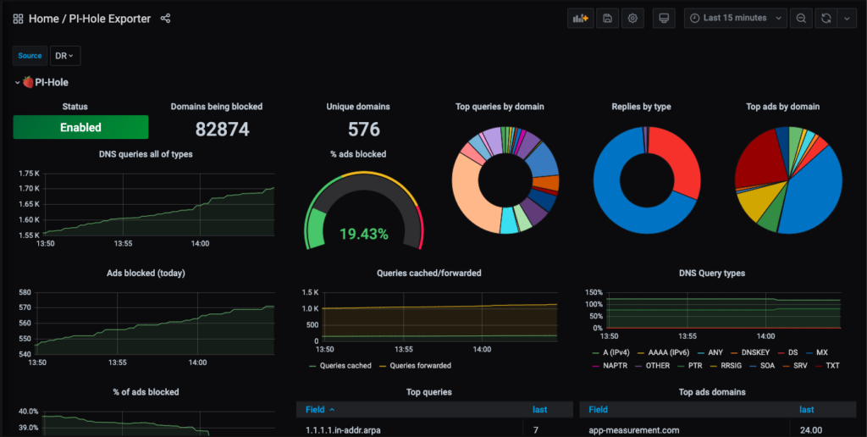Click the PI-Hole Exporter breadcrumb title
This screenshot has width=867, height=437.
click(x=109, y=19)
